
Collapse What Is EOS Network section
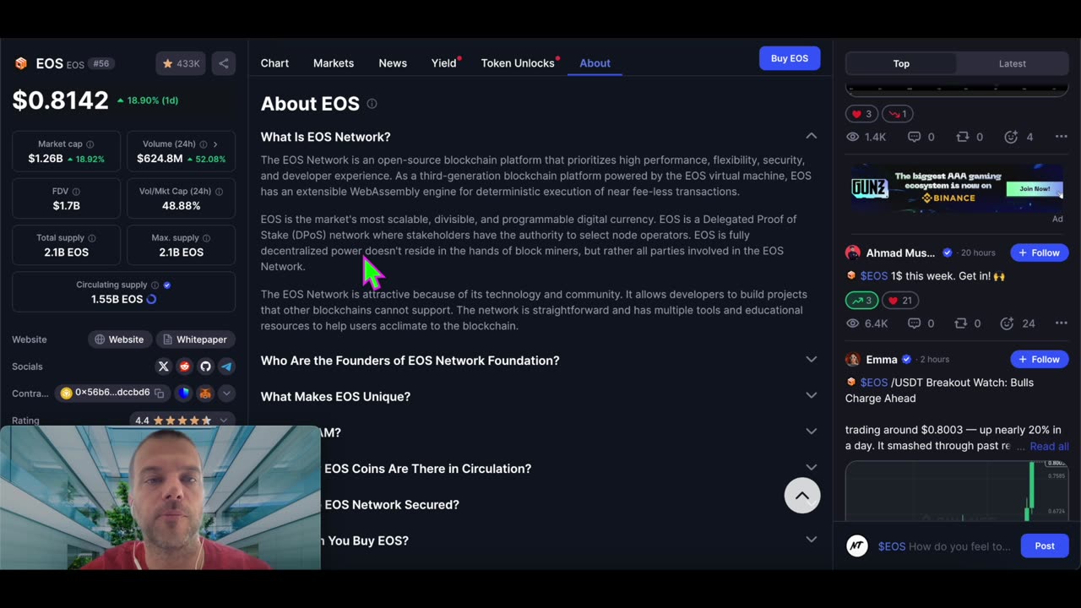pos(811,136)
